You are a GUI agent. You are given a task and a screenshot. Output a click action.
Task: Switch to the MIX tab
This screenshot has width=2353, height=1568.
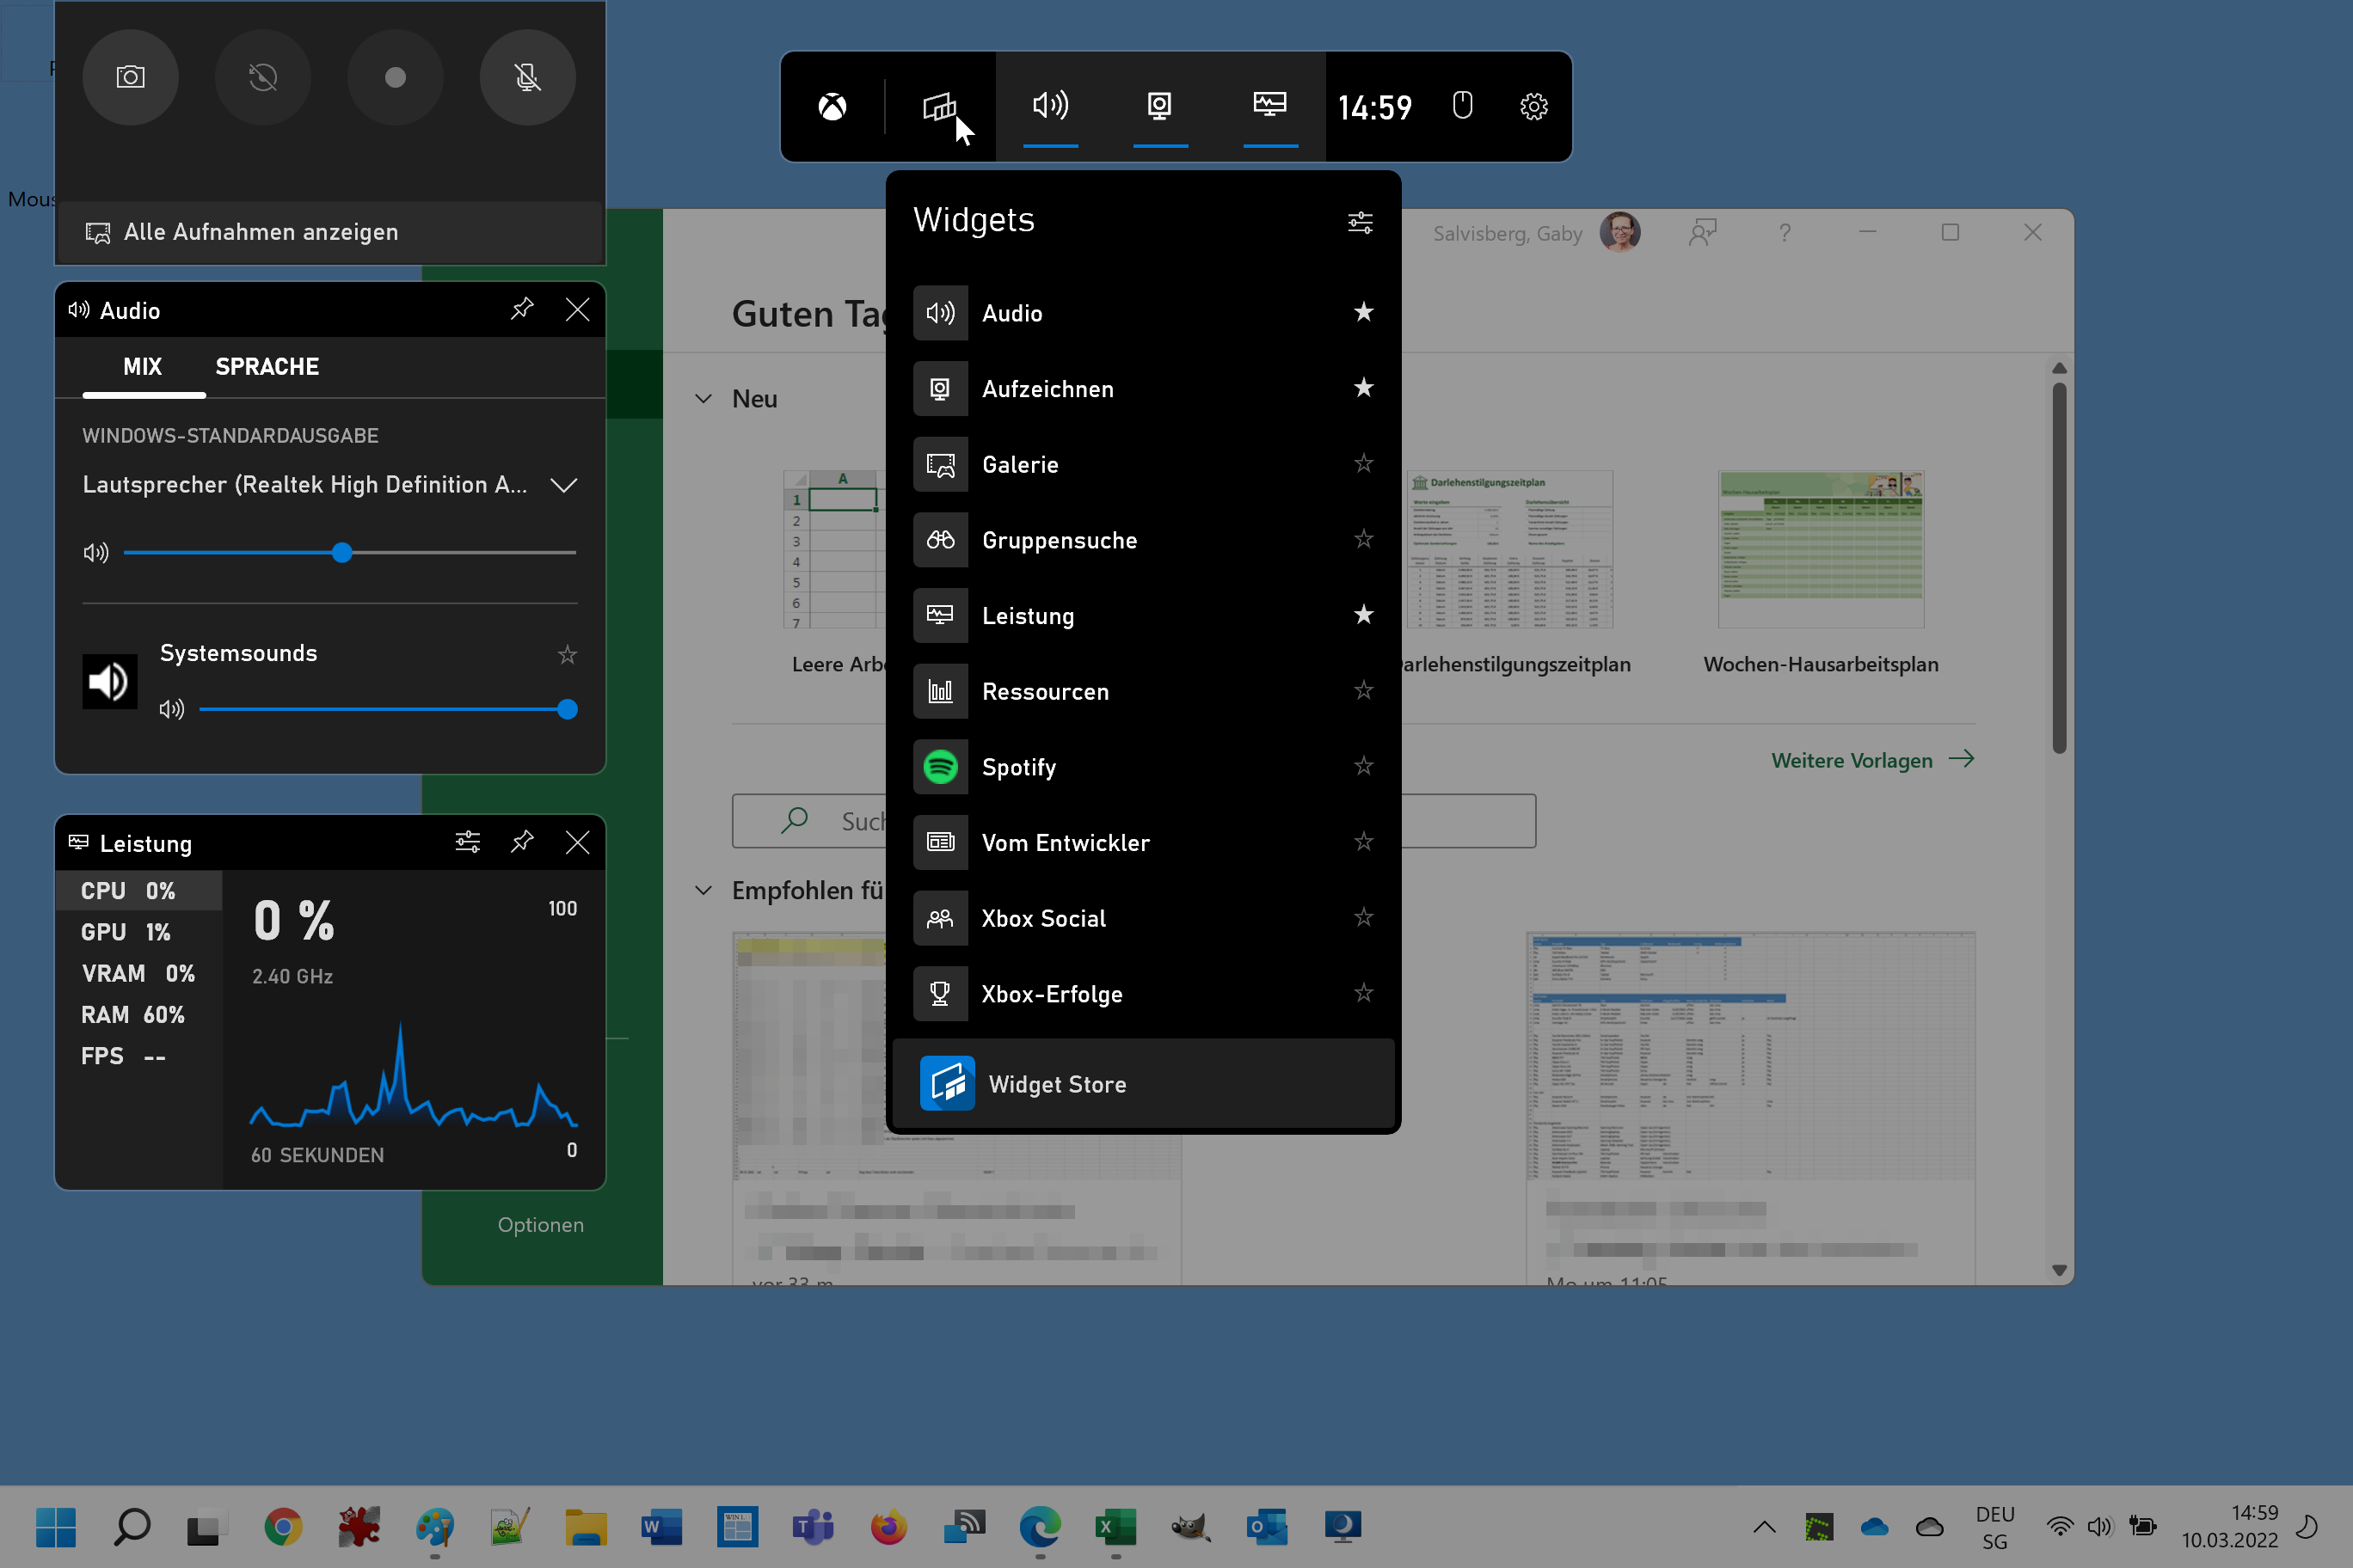click(142, 366)
